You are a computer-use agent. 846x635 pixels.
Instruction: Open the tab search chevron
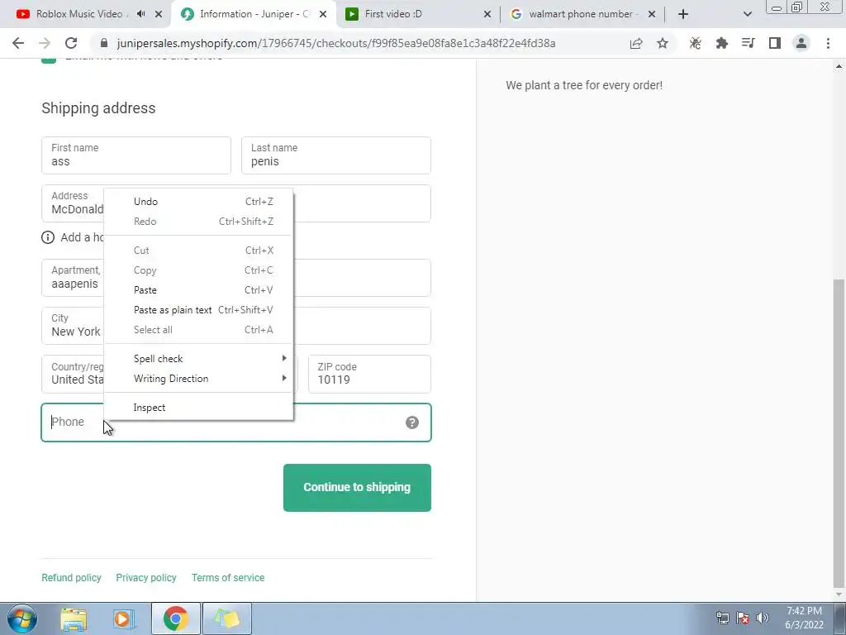[x=747, y=14]
